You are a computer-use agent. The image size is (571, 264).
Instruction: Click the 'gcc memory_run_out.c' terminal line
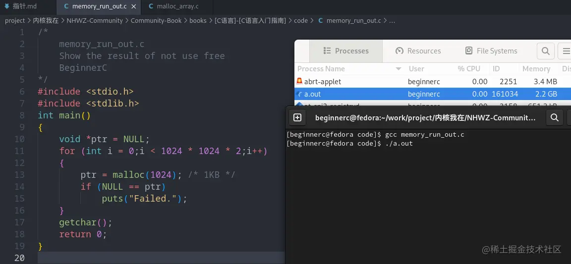[x=425, y=135]
